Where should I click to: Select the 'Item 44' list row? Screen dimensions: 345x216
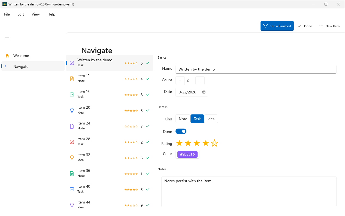(x=110, y=205)
